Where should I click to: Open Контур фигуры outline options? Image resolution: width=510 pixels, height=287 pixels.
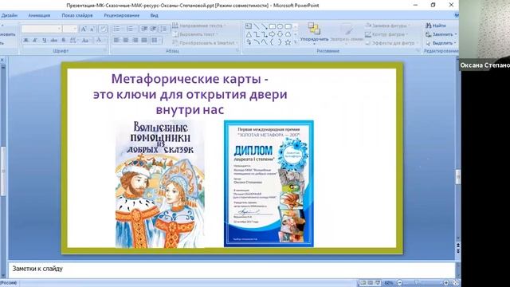[386, 34]
